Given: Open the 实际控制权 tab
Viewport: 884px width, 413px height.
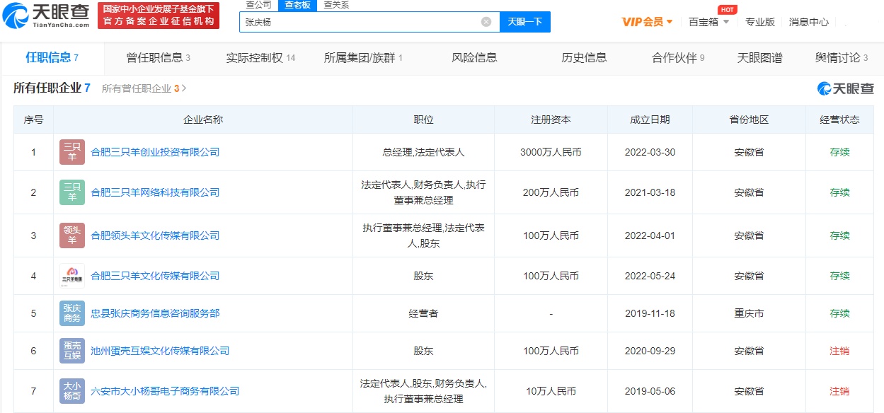Looking at the screenshot, I should (x=260, y=58).
